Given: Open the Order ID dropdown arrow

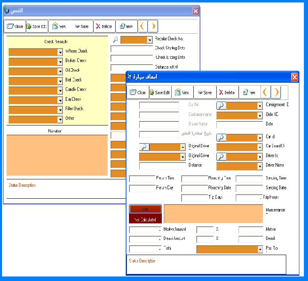Looking at the screenshot, I should 260,116.
